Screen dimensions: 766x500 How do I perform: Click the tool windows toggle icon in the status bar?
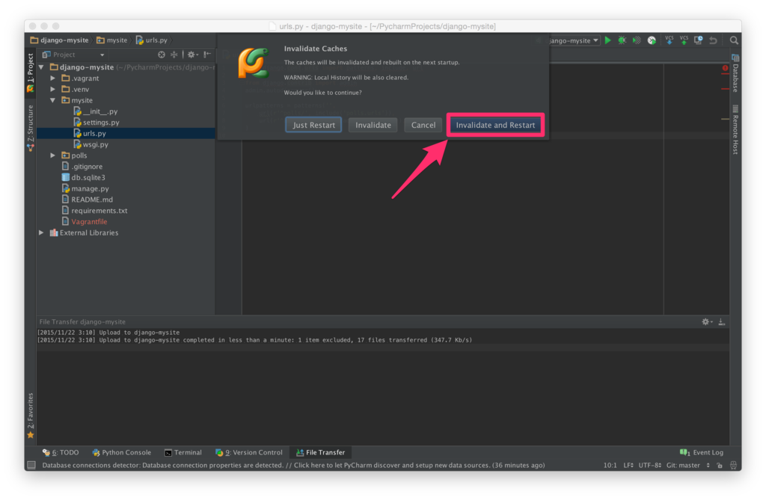(31, 466)
